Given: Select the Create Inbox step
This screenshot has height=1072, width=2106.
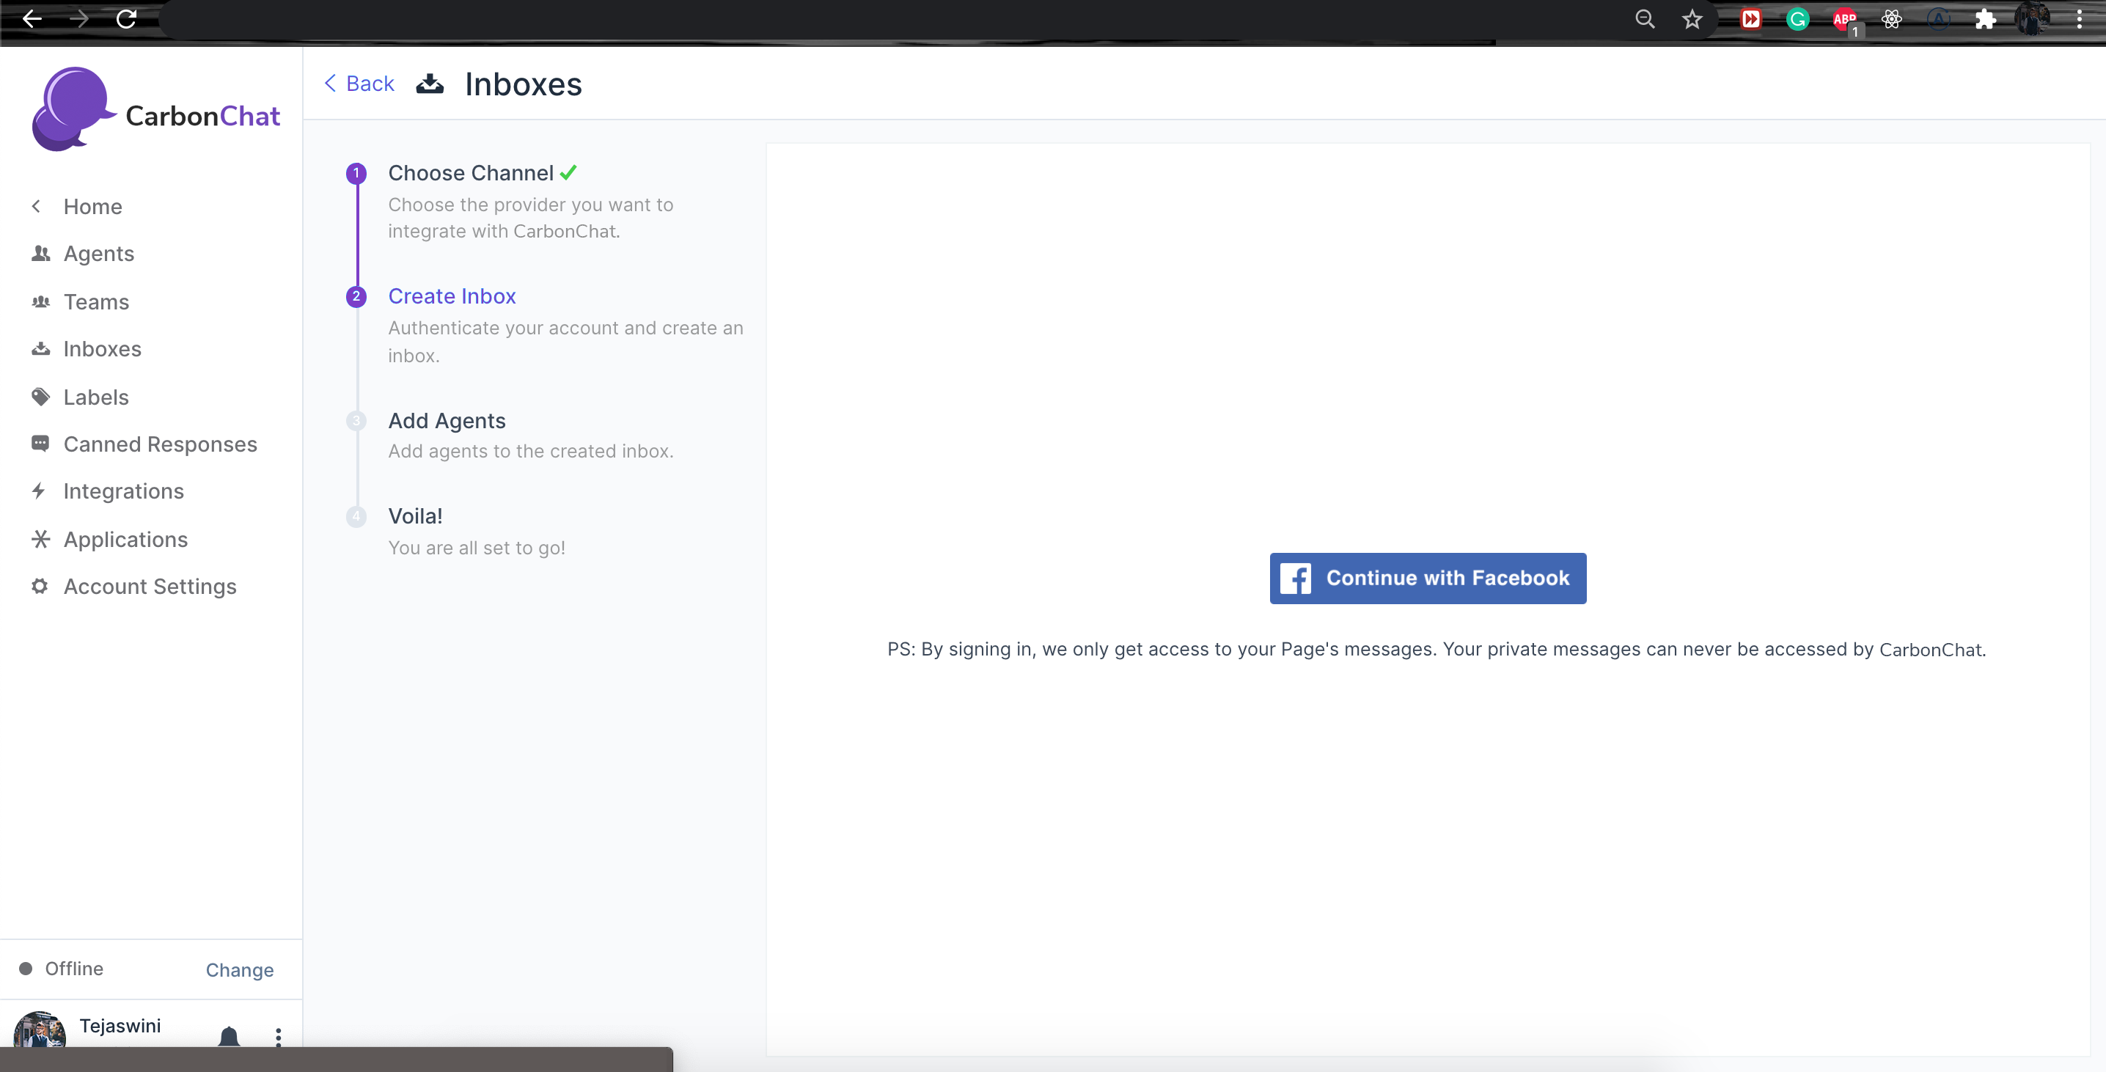Looking at the screenshot, I should pos(451,296).
